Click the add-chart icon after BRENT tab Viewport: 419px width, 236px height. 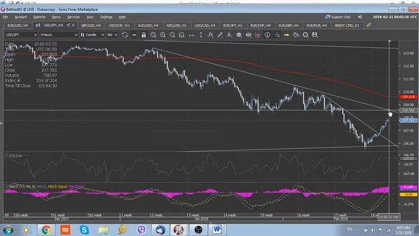point(369,25)
